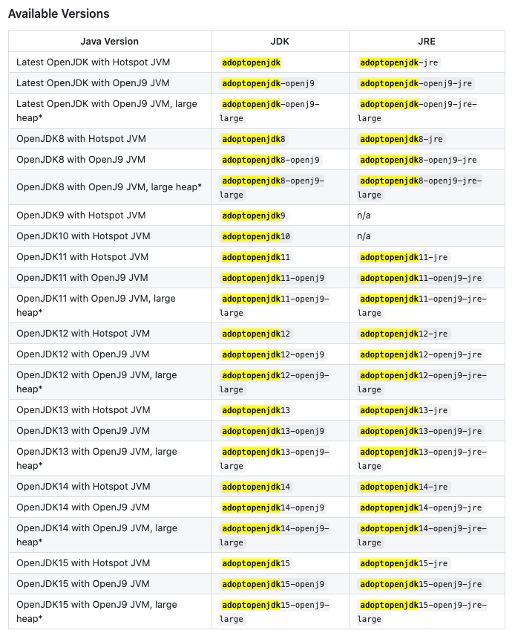Click the JDK column header
Image resolution: width=515 pixels, height=639 pixels.
click(x=280, y=41)
